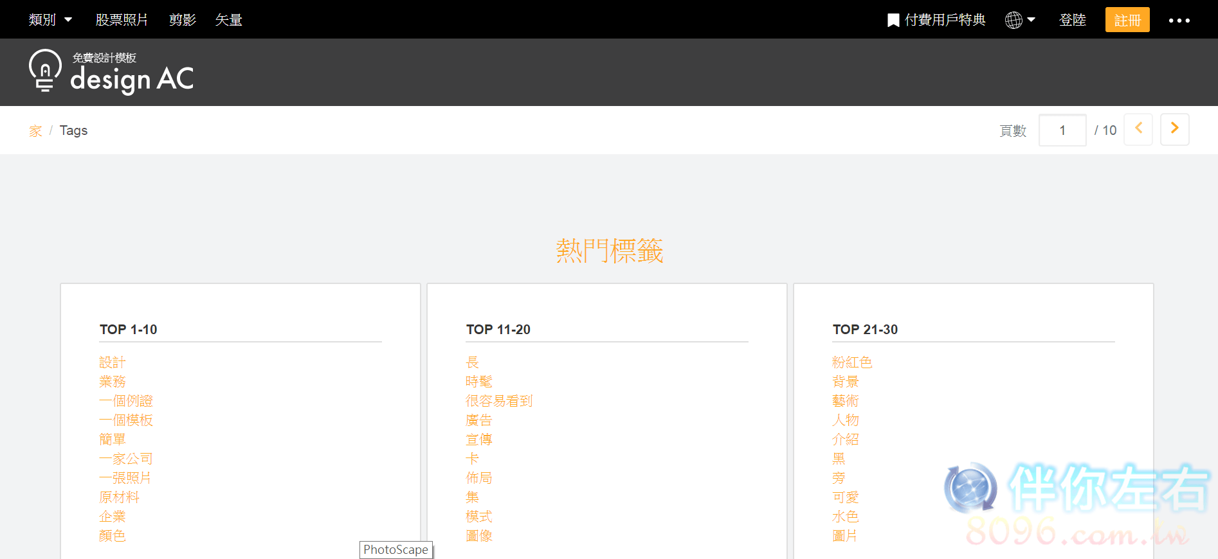Screen dimensions: 1218x559
Task: Go to previous page with left arrow
Action: (1138, 129)
